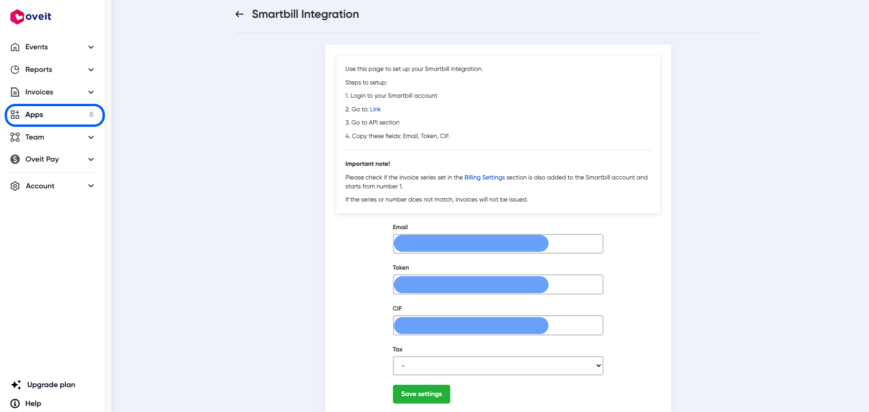Select Apps in the sidebar
This screenshot has width=869, height=412.
click(x=55, y=115)
